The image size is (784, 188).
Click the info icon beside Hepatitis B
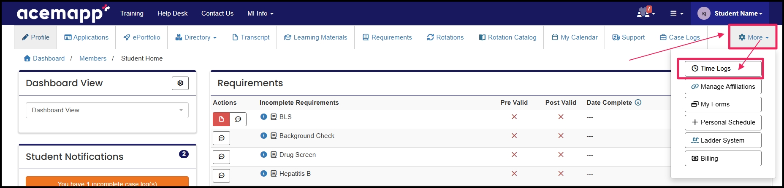coord(263,174)
